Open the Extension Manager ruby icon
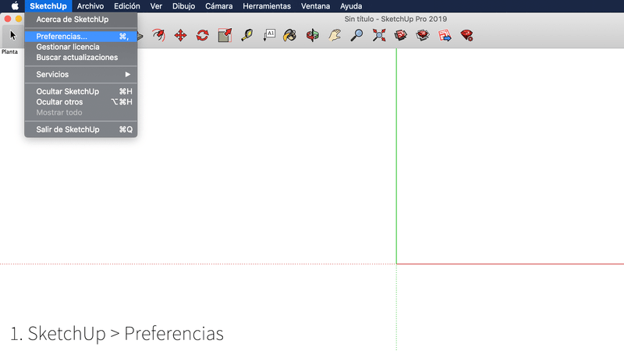Screen dimensions: 624x351 [x=466, y=35]
